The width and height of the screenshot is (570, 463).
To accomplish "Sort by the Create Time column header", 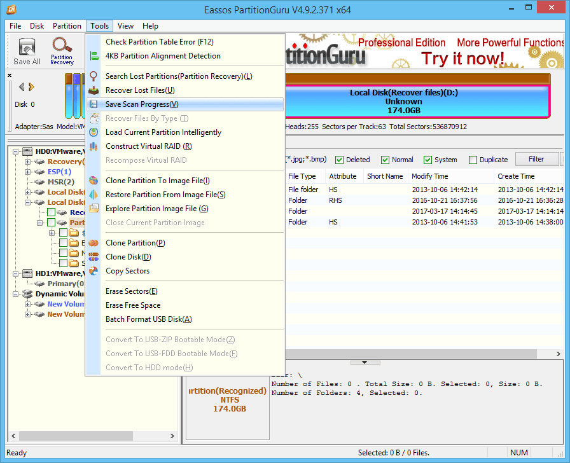I will (x=529, y=176).
